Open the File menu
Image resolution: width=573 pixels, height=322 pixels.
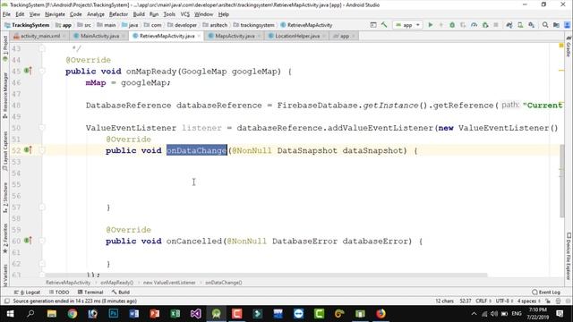[x=6, y=14]
